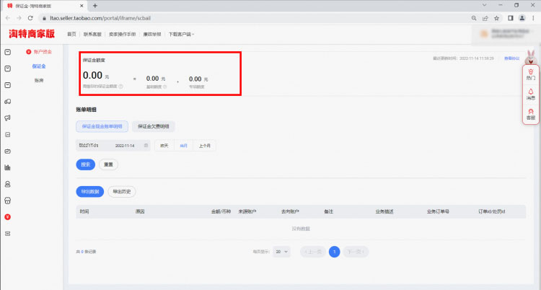Click the browser address bar URL
The height and width of the screenshot is (290, 541).
point(100,18)
